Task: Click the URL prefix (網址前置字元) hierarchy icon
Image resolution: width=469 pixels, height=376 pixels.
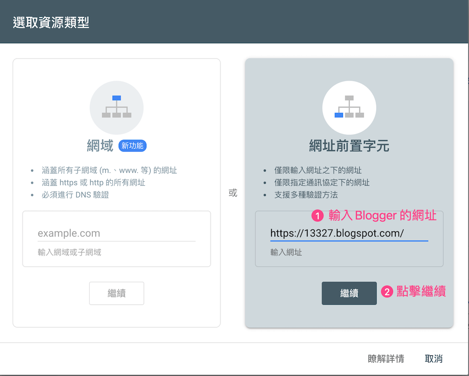Action: [x=349, y=108]
